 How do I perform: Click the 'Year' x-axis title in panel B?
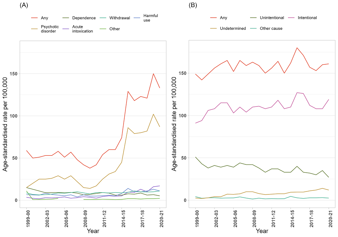[x=262, y=231]
